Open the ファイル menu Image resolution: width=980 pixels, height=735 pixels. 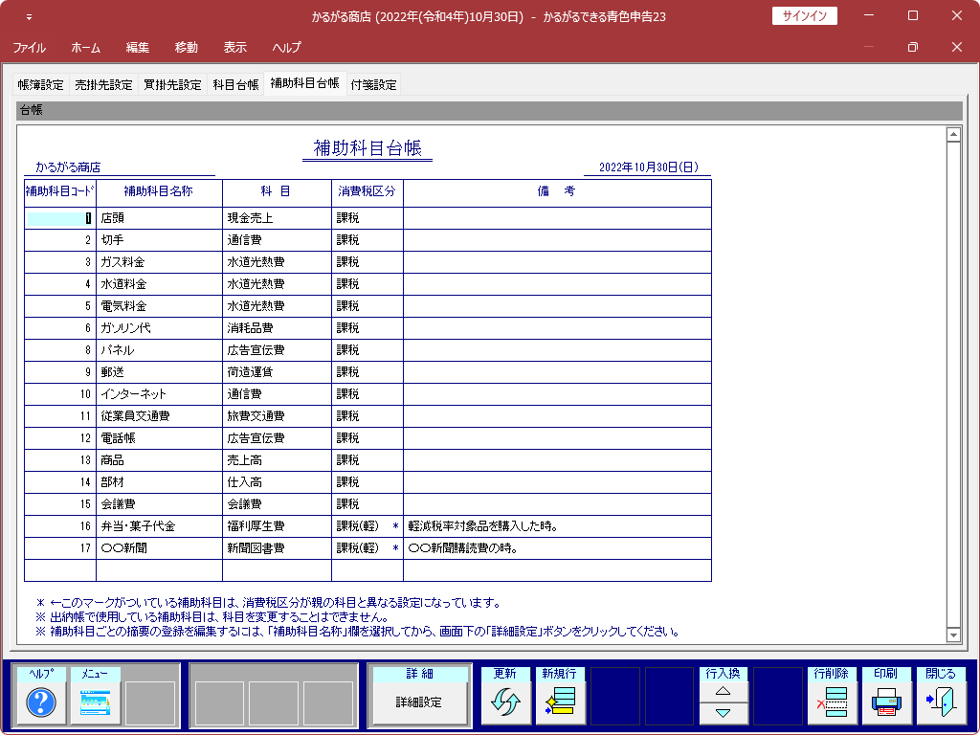click(x=29, y=48)
